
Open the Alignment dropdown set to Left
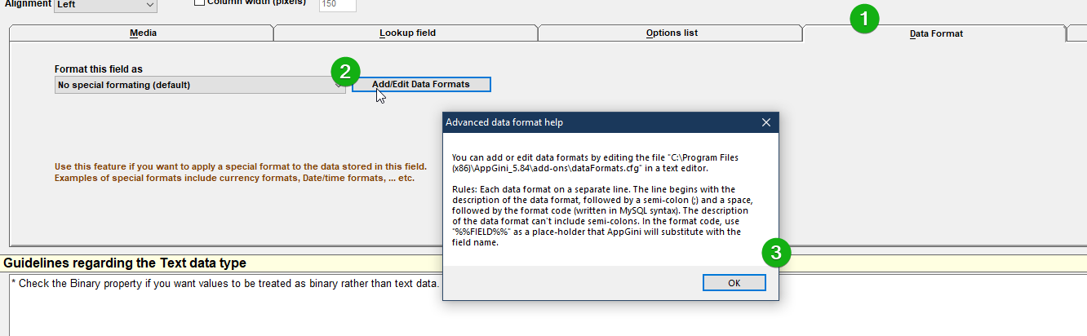pos(105,5)
